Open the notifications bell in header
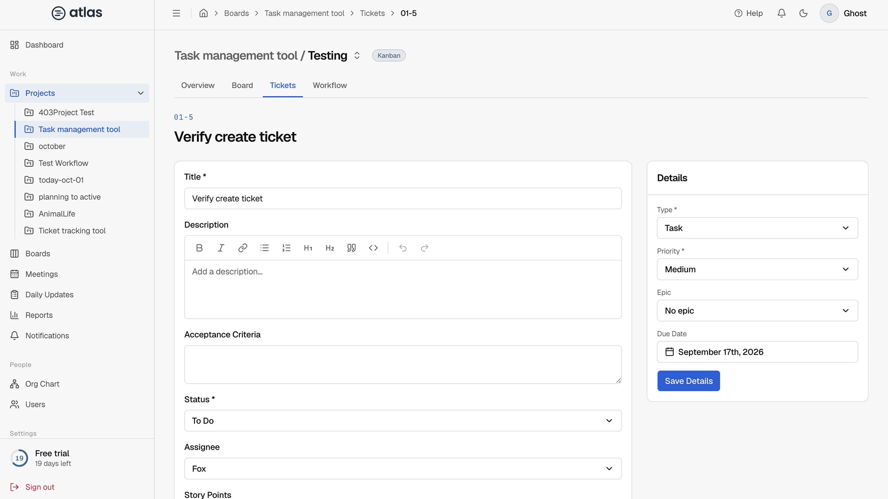 coord(781,13)
